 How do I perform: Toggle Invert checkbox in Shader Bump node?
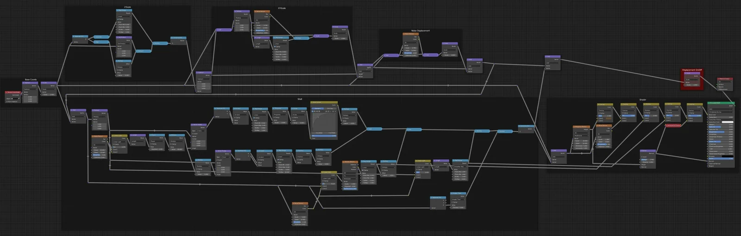tap(641, 157)
